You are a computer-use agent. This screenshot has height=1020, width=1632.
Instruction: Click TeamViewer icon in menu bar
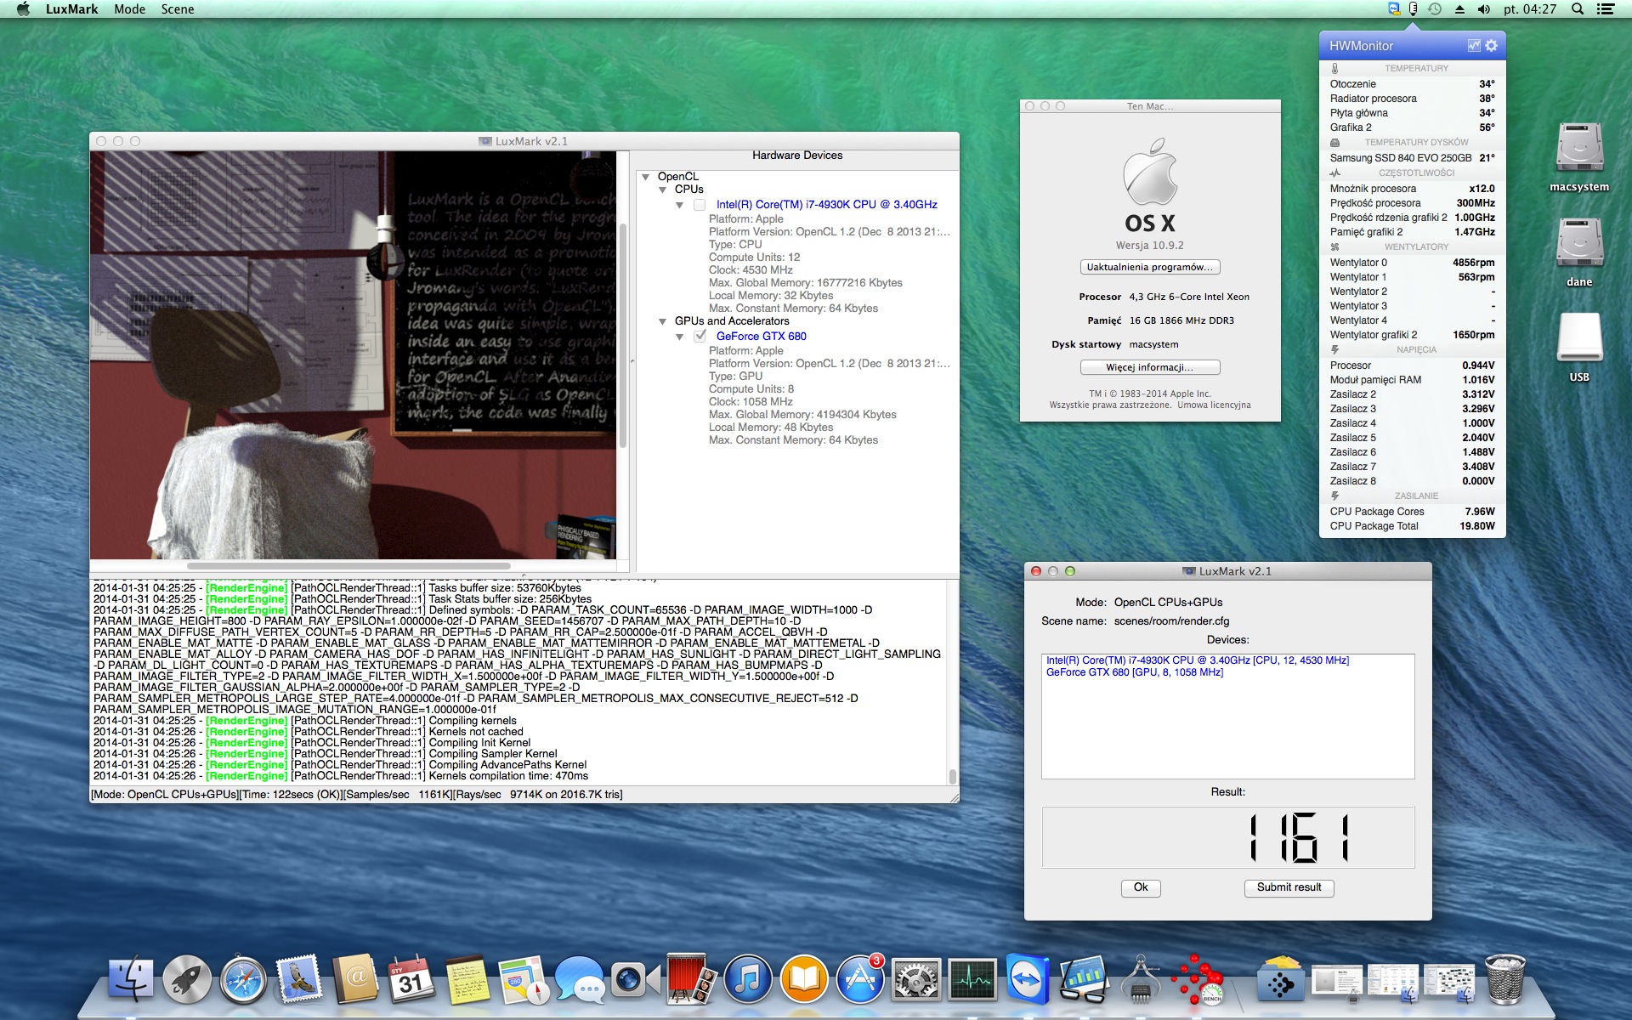(1394, 9)
